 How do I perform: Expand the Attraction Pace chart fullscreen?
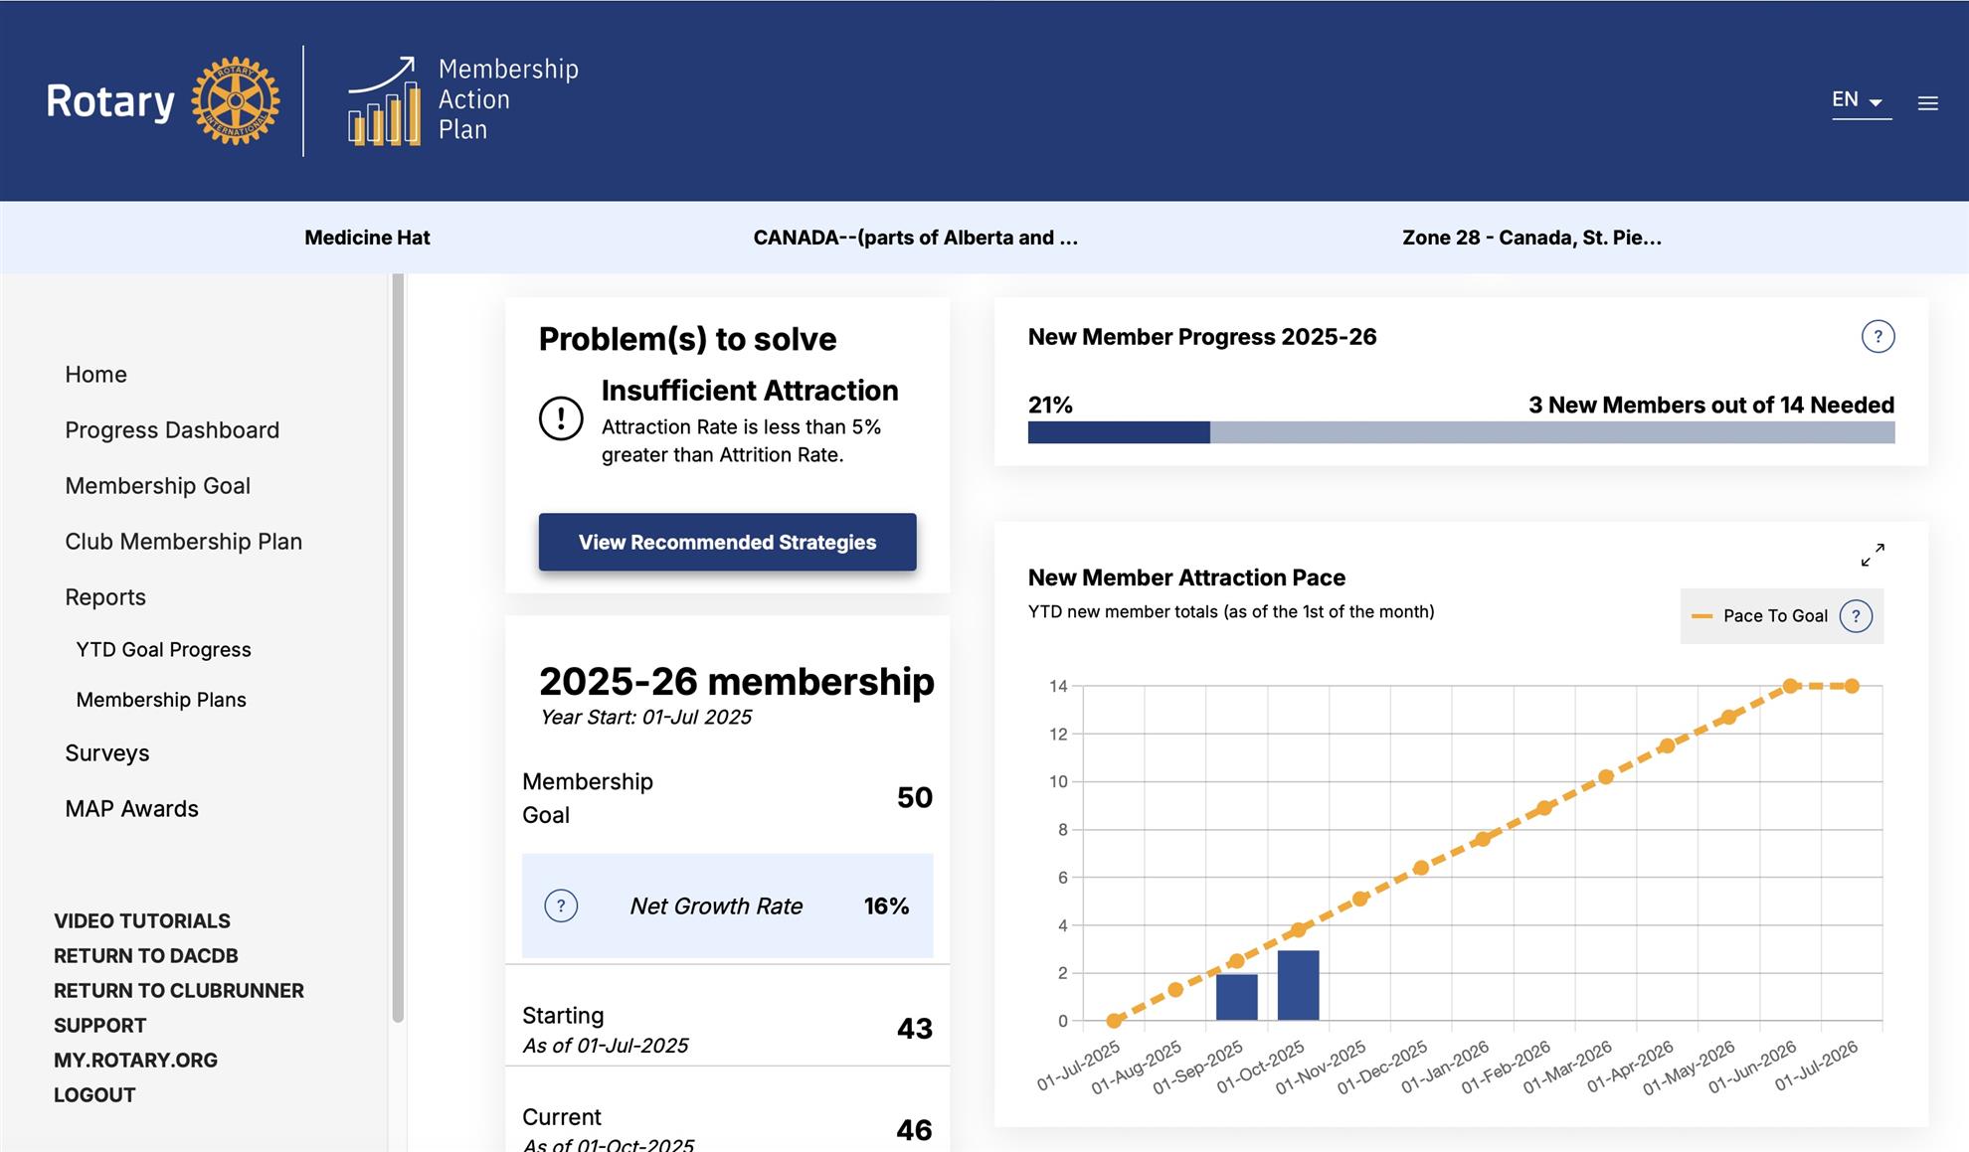[x=1873, y=555]
